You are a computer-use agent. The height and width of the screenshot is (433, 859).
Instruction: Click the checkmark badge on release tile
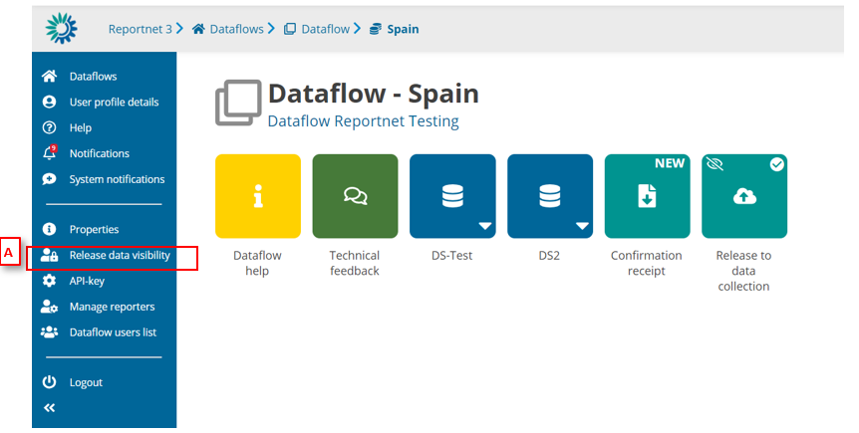pyautogui.click(x=776, y=164)
